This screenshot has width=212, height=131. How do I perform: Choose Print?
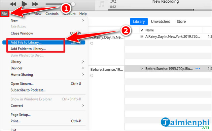click(x=44, y=121)
